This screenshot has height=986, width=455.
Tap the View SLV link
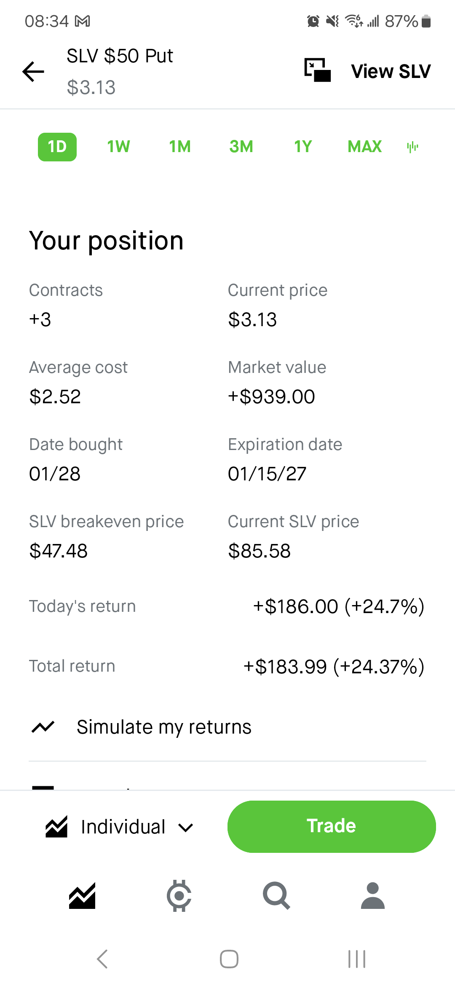point(391,71)
